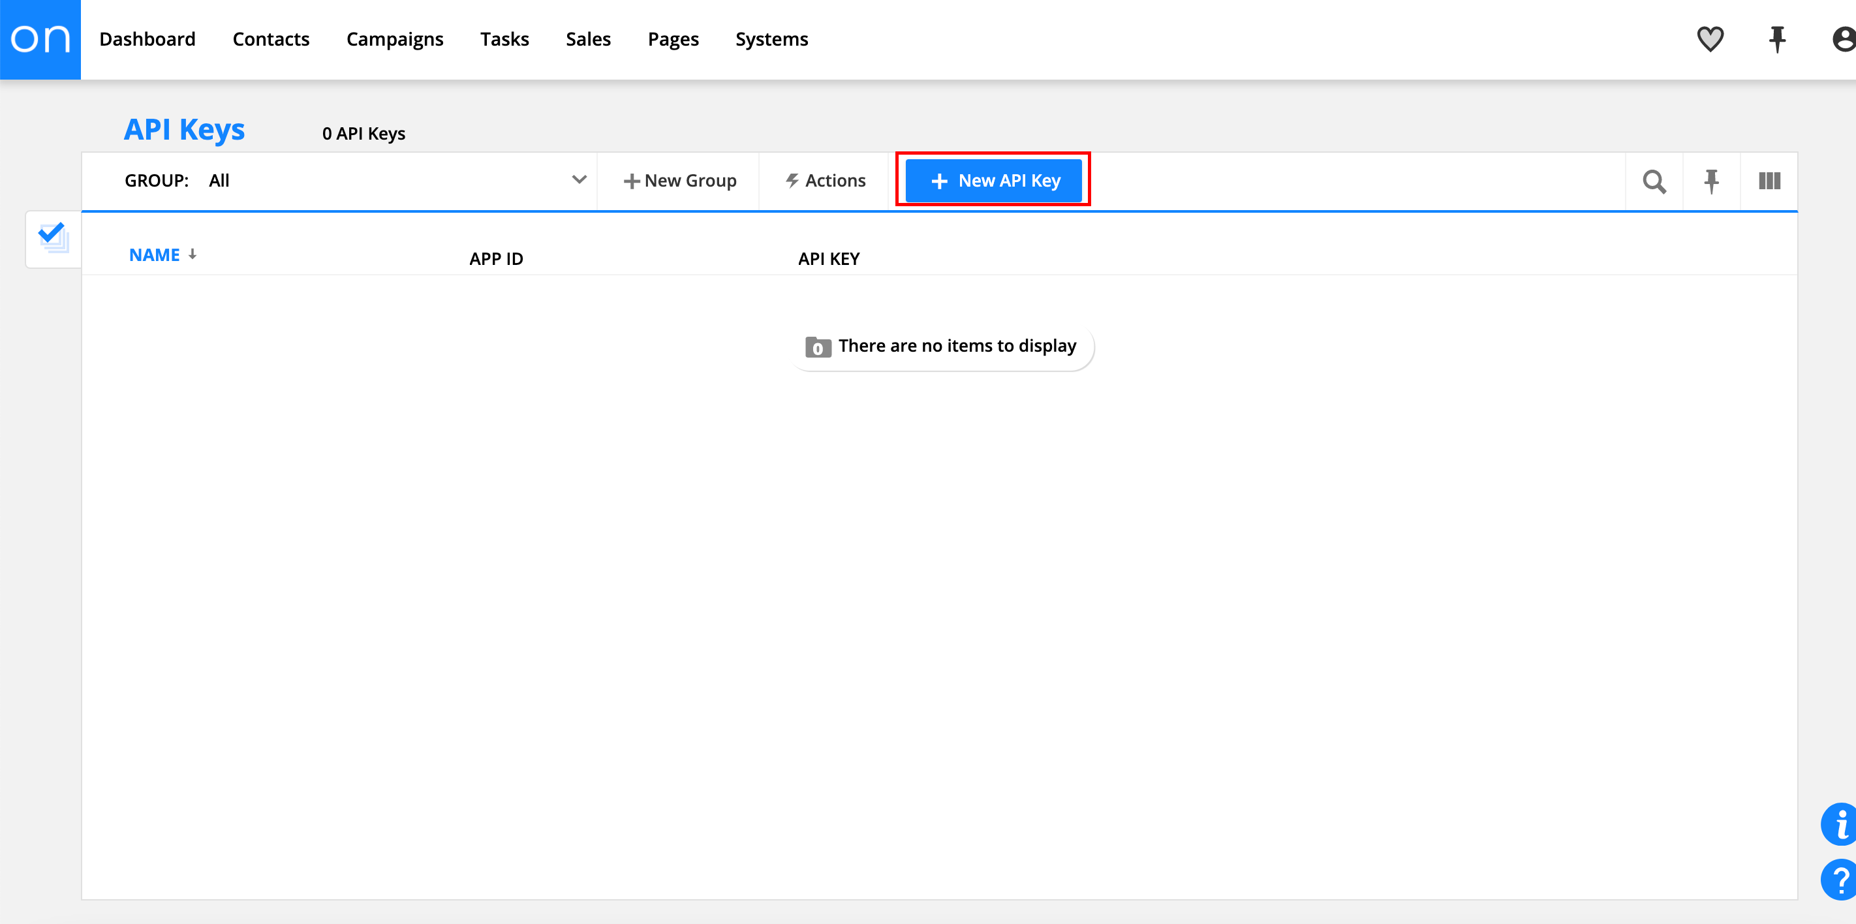The height and width of the screenshot is (924, 1856).
Task: Toggle the select-all checkbox tab
Action: [54, 238]
